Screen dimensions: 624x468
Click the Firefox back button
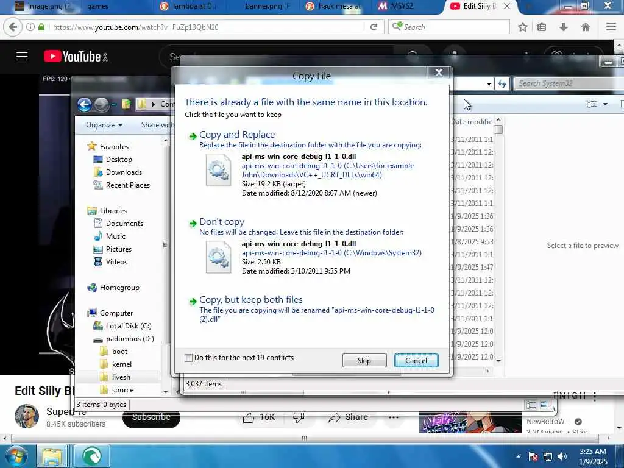coord(12,27)
